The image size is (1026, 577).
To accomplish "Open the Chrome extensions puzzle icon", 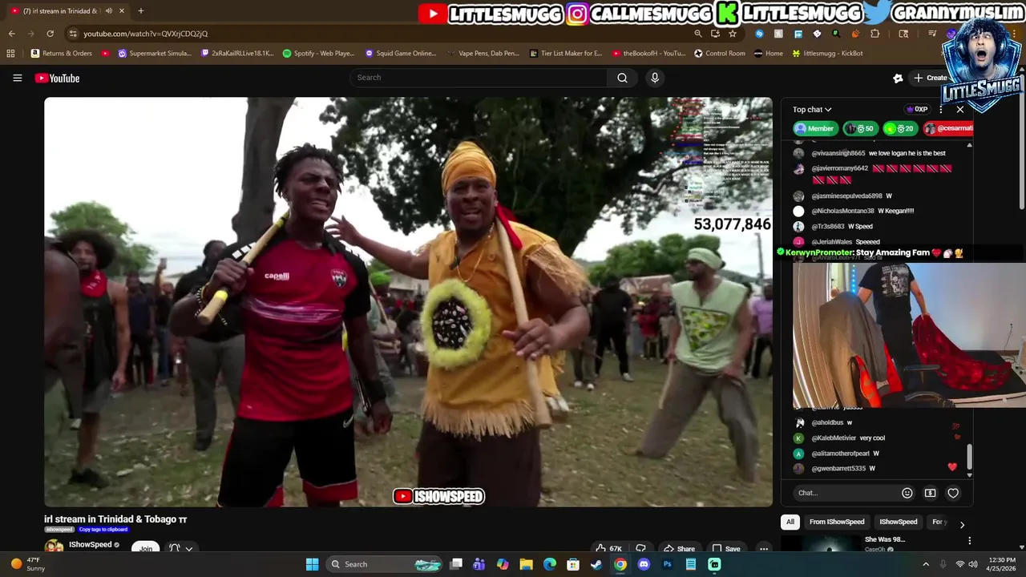I will tap(875, 34).
